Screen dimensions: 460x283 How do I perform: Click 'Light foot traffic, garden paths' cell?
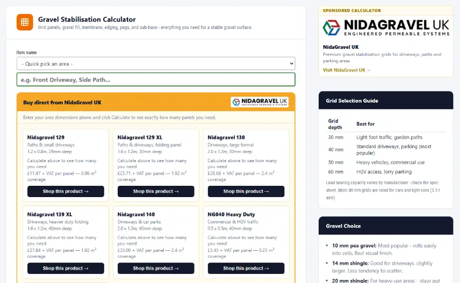(389, 137)
